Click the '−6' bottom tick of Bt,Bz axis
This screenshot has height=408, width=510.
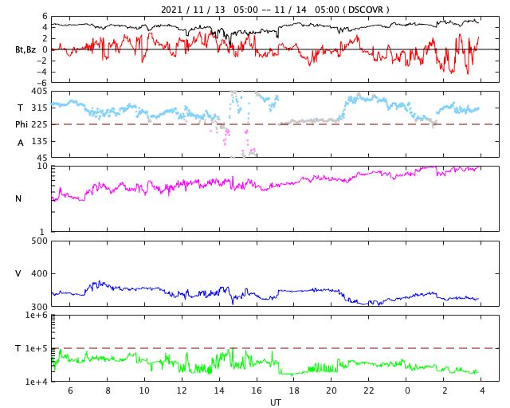click(41, 84)
